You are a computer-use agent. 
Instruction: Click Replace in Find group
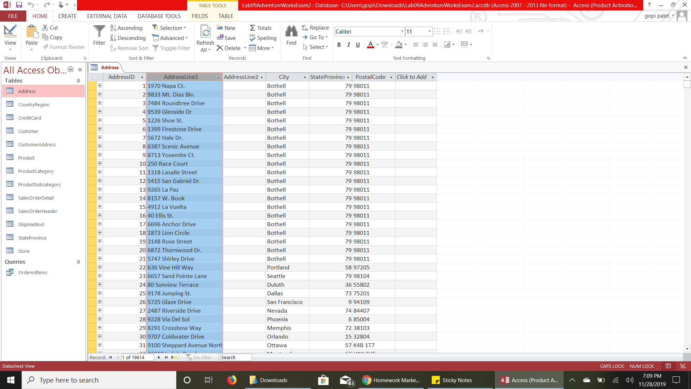[315, 27]
